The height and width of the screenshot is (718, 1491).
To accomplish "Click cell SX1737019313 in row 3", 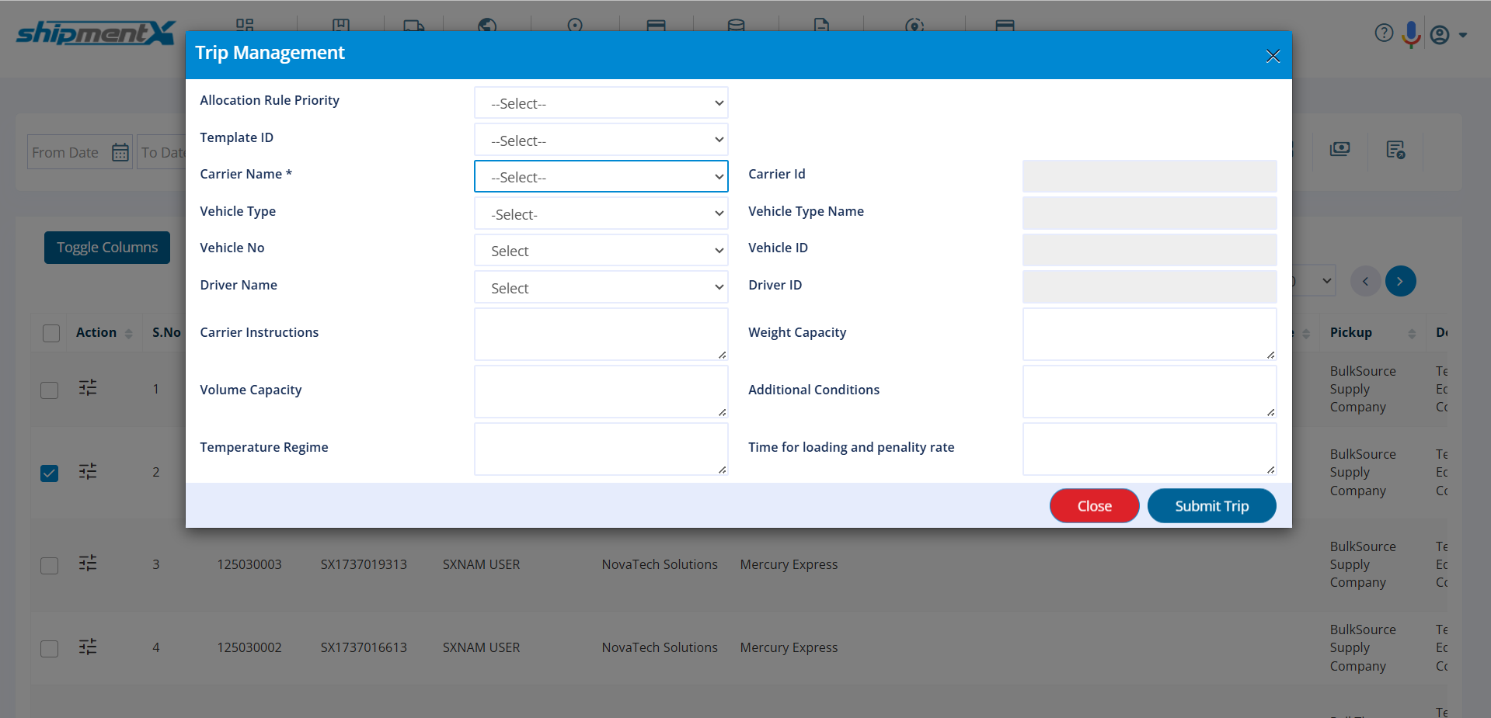I will point(364,564).
